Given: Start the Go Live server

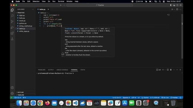Looking at the screenshot, I should click(165, 97).
